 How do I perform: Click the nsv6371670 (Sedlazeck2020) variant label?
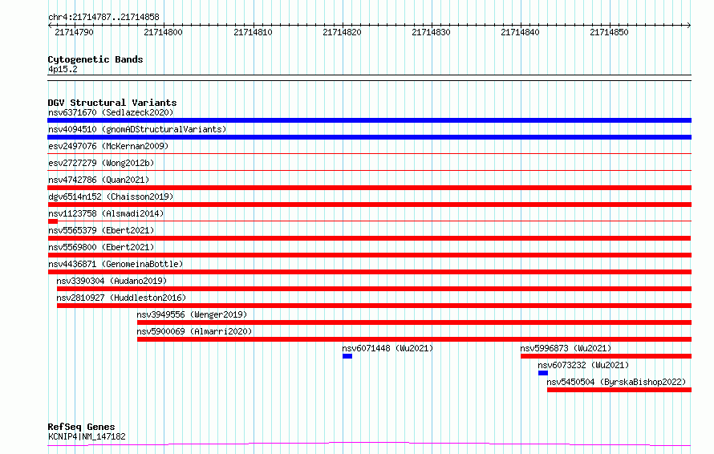click(x=111, y=112)
